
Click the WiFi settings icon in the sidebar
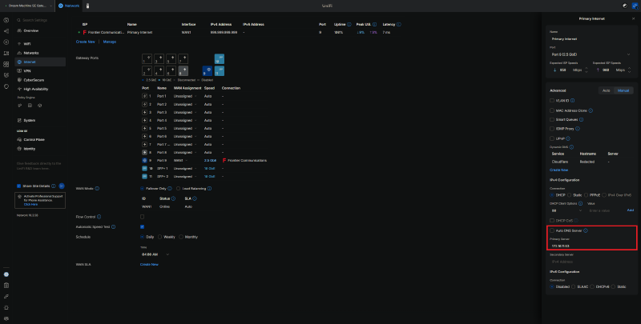19,44
